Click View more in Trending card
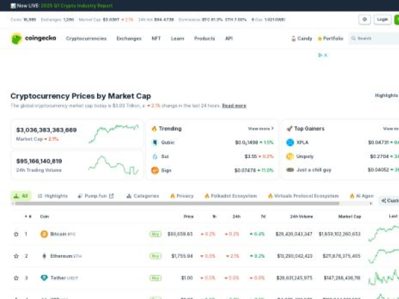 pos(261,129)
